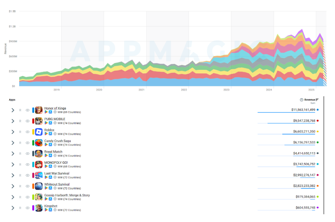Click the yellow color swatch beside Roblox

coord(33,132)
